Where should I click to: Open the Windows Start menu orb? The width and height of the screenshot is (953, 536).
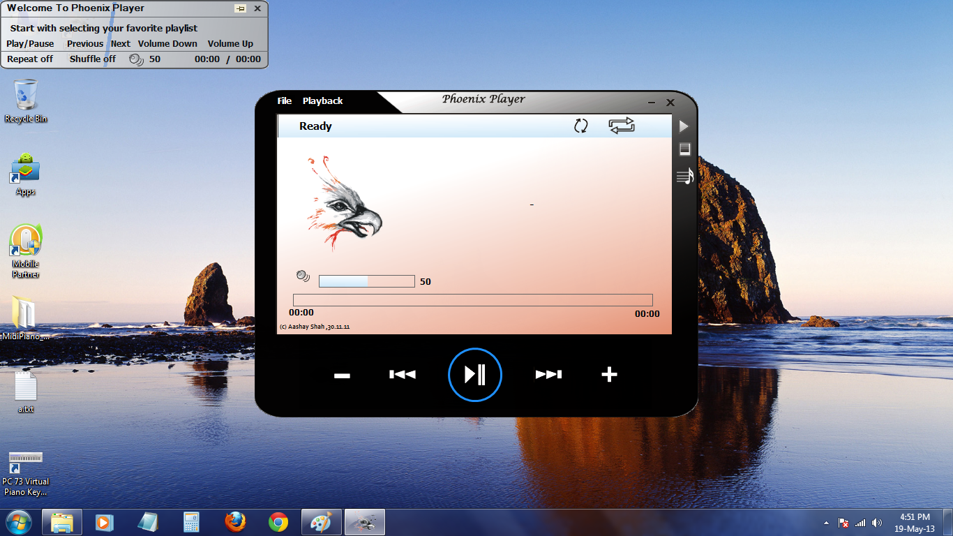[19, 522]
